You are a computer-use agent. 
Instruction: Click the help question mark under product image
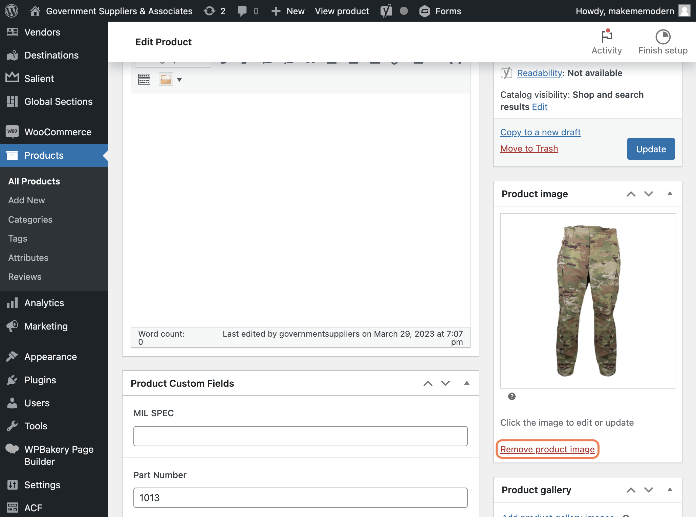coord(512,396)
